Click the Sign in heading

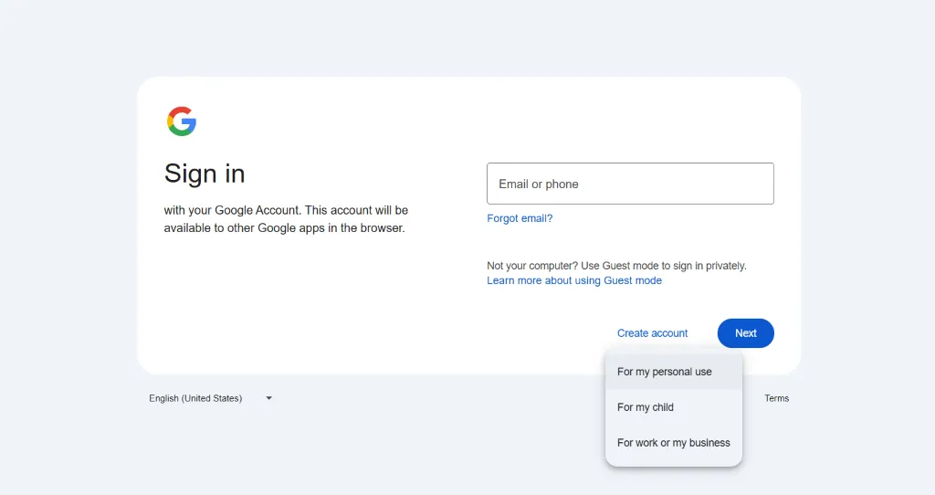pos(205,174)
